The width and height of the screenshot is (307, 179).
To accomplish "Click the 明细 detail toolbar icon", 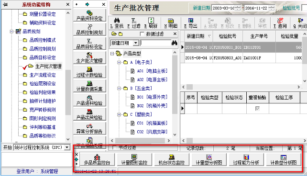I will point(171,23).
